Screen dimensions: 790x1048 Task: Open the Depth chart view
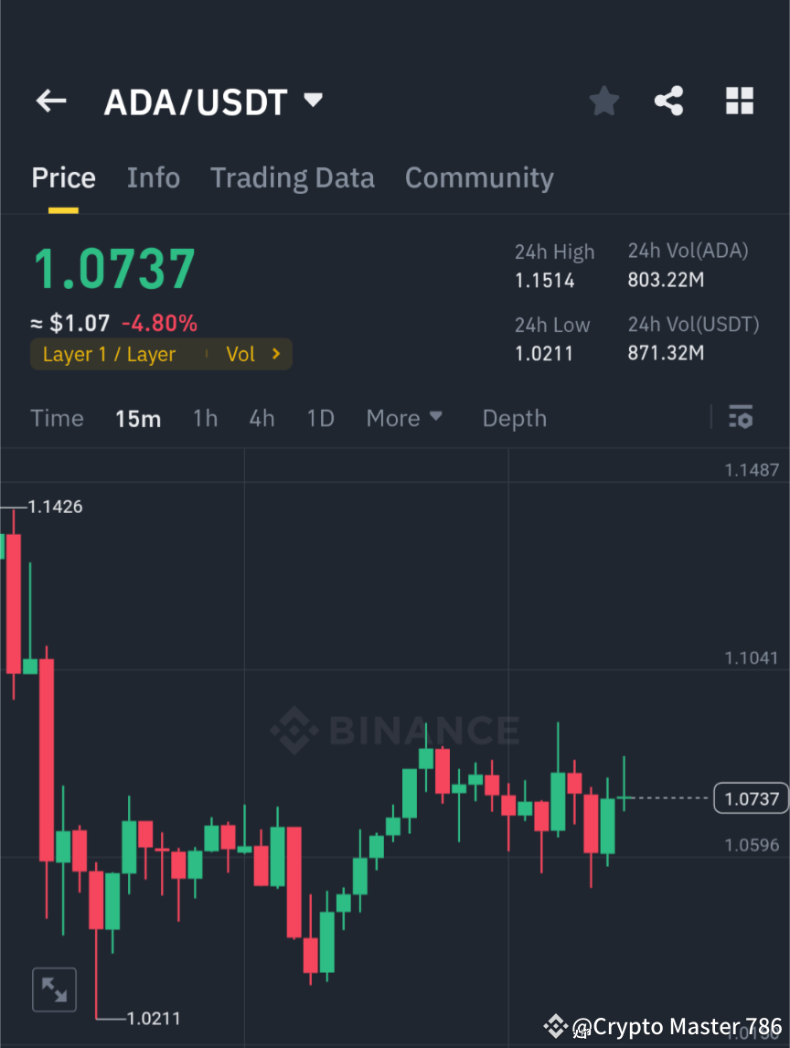514,418
